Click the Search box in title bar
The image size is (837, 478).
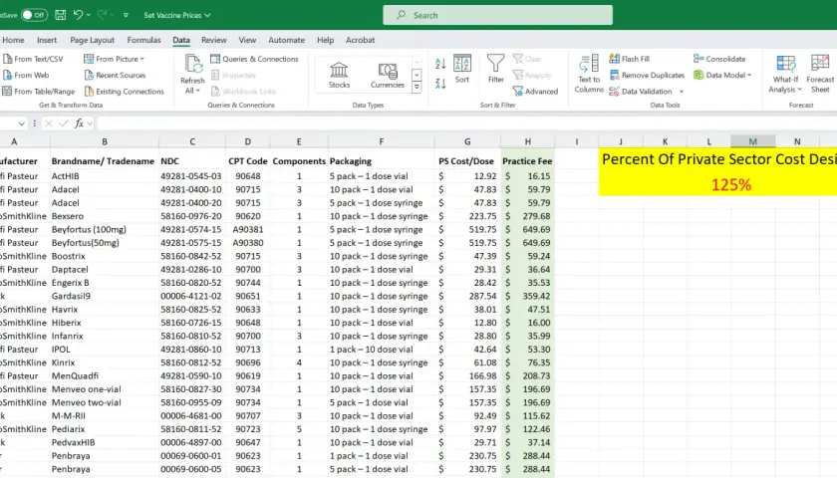tap(497, 15)
